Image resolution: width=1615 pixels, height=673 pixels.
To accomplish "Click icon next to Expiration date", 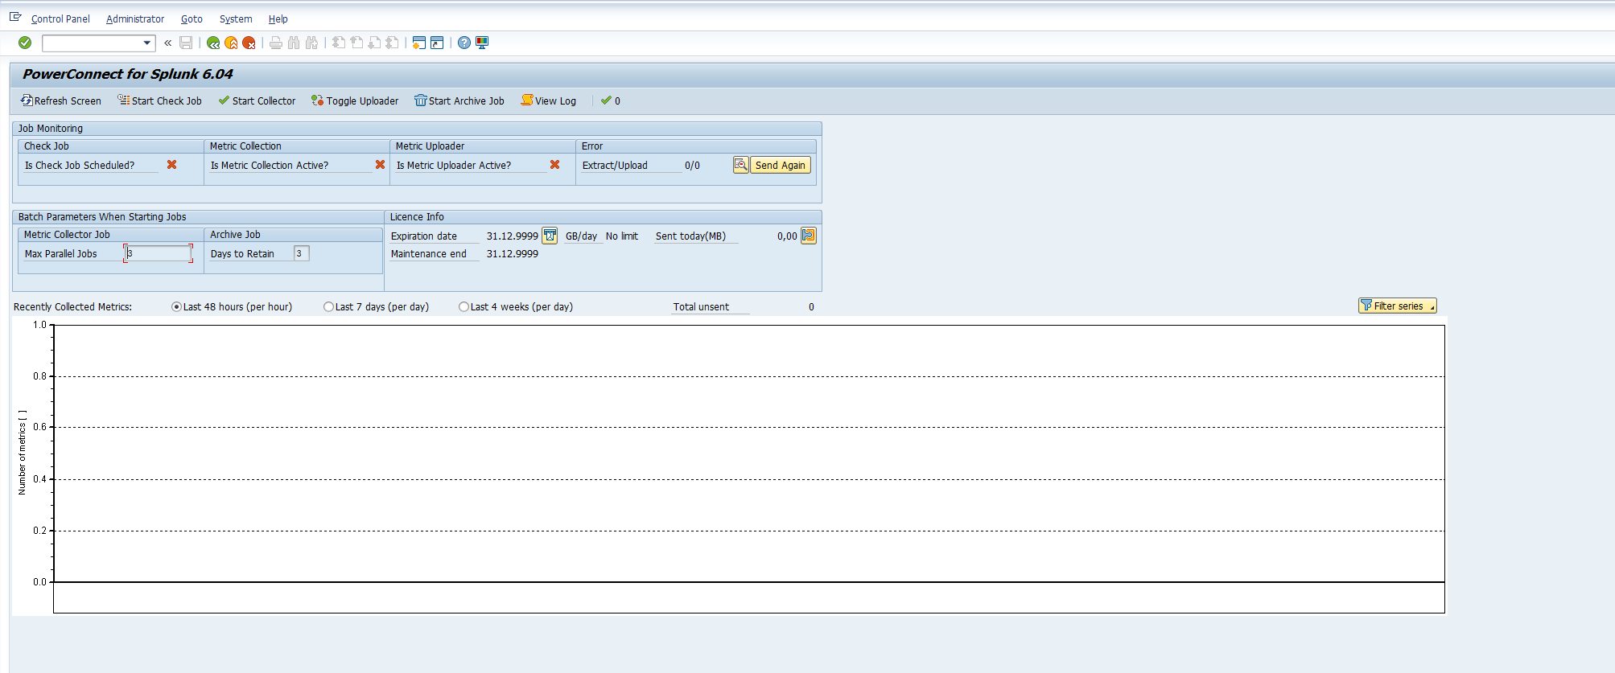I will click(550, 236).
